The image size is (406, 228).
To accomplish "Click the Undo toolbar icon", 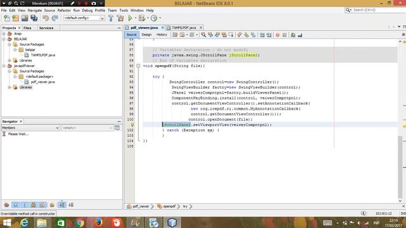I will (x=46, y=18).
